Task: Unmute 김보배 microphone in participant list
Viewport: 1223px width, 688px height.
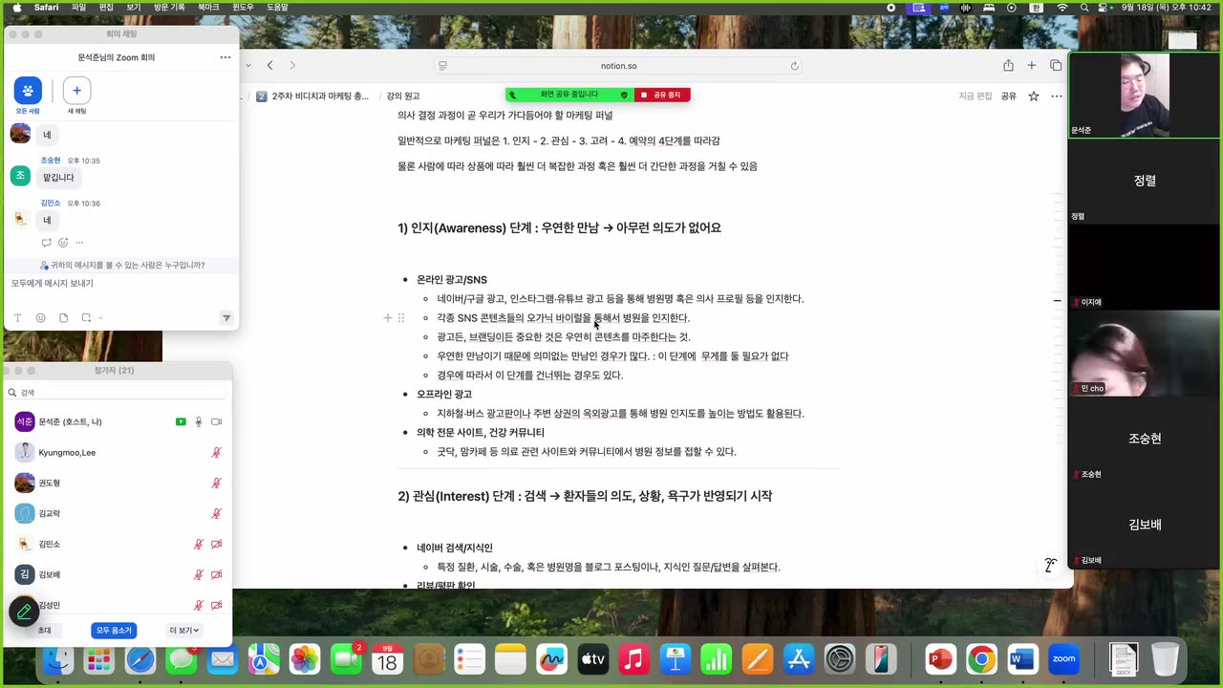Action: pos(199,574)
